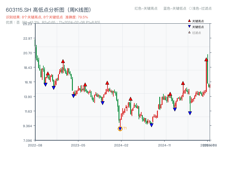Viewport: 233px width, 175px height.
Task: Click the 603115.SH 高低点分析图 chart title
Action: click(x=48, y=10)
